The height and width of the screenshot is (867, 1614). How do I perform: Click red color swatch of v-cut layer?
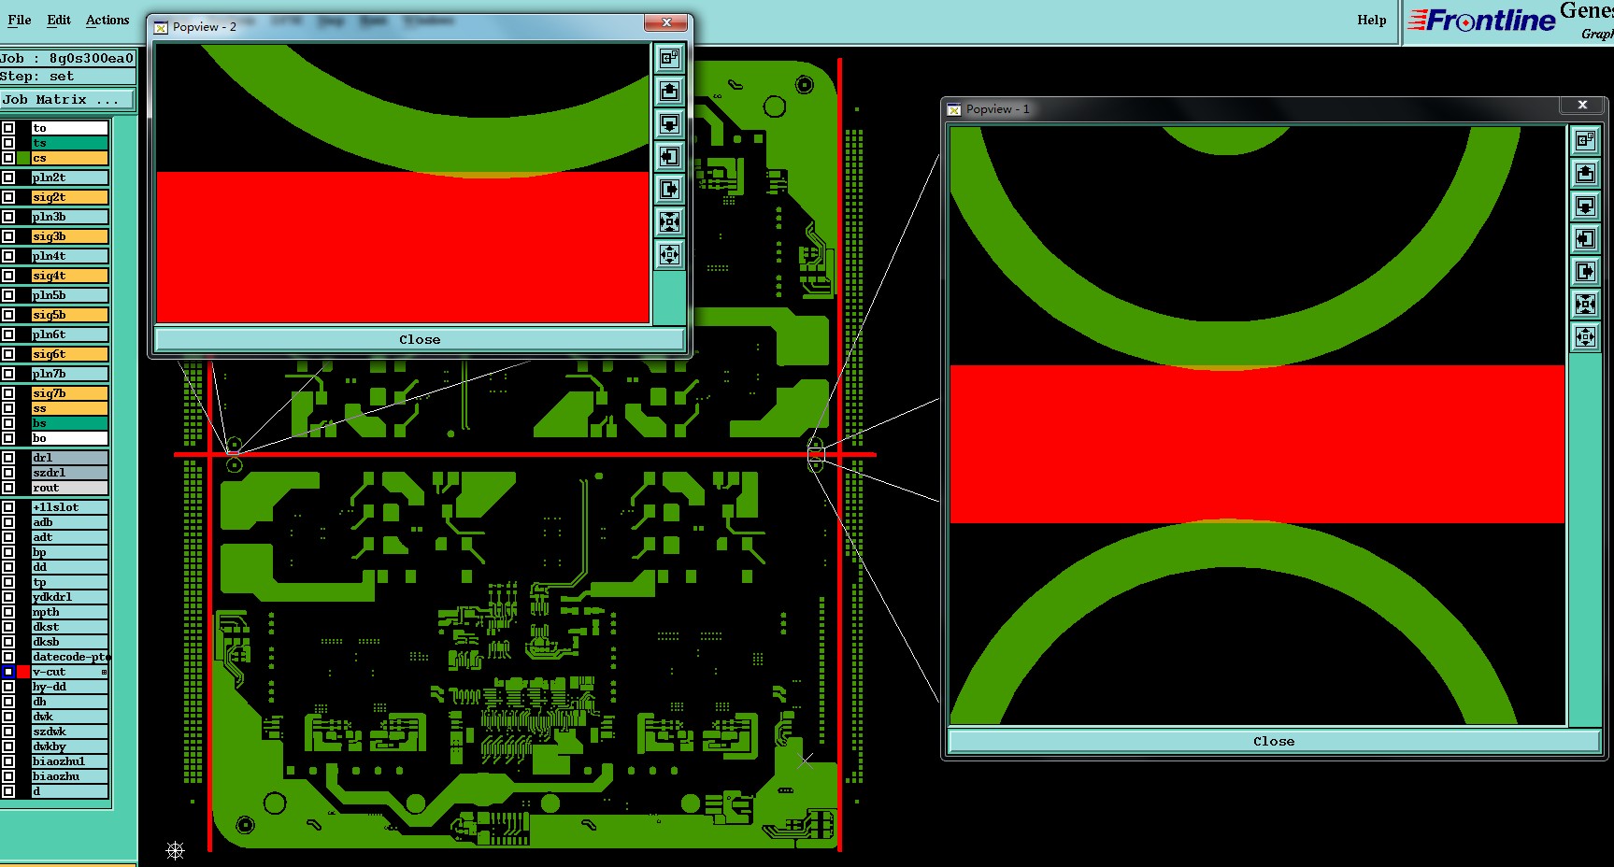click(23, 672)
